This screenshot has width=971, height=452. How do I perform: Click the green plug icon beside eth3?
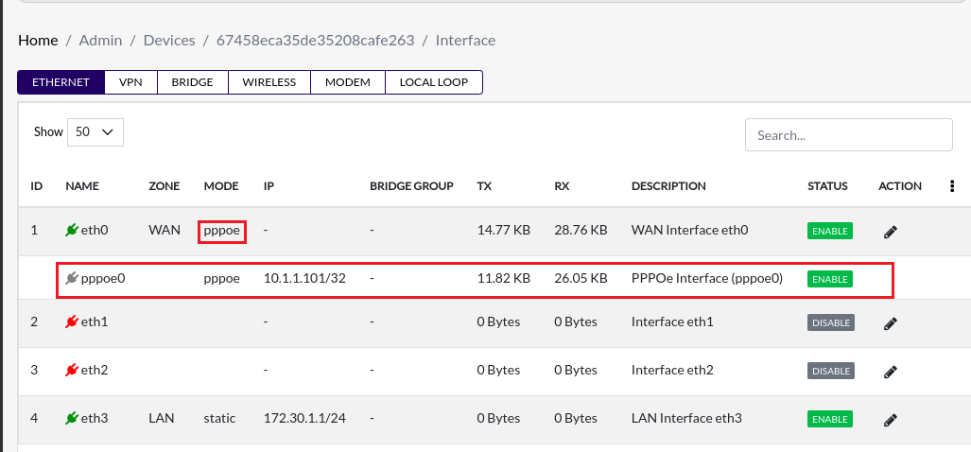coord(72,419)
